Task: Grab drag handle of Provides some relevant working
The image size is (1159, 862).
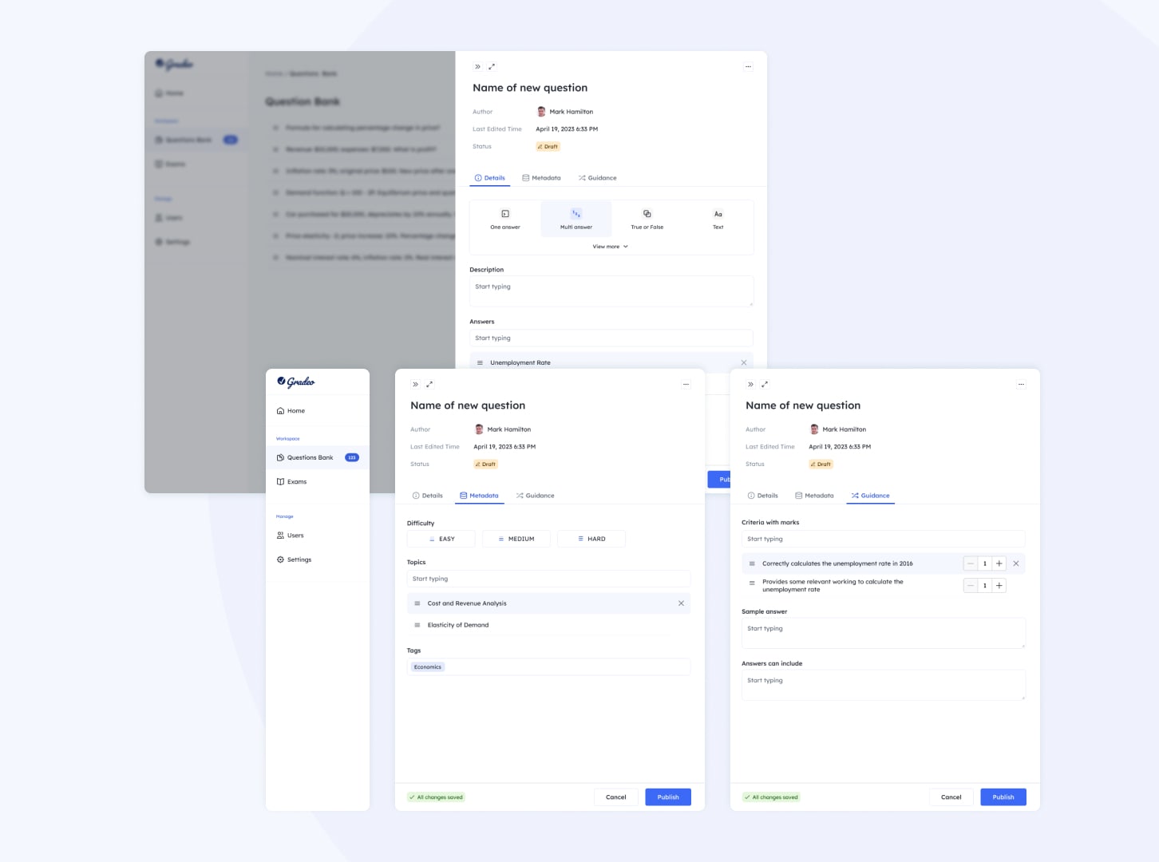Action: (752, 583)
